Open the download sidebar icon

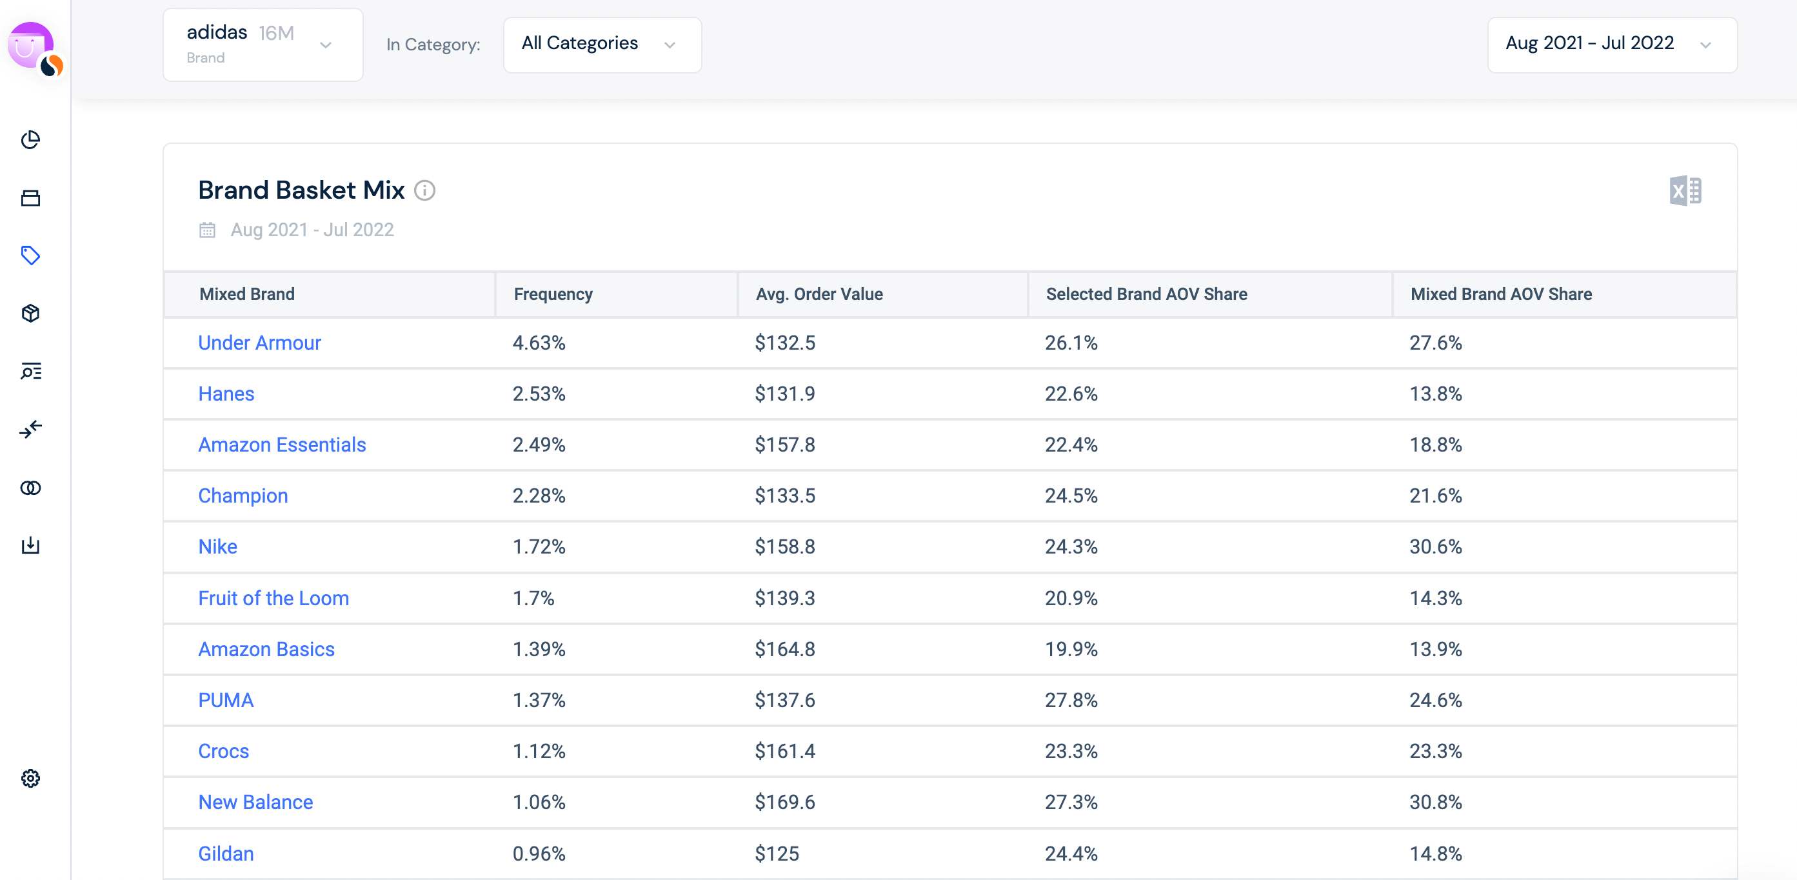[30, 545]
